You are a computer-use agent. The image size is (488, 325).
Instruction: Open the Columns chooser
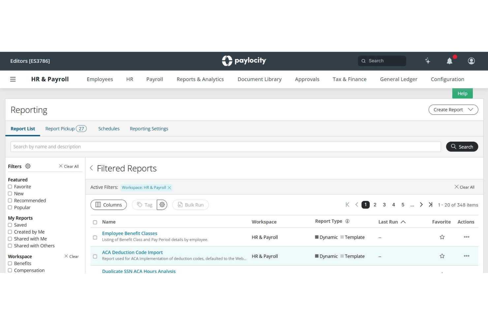(108, 205)
